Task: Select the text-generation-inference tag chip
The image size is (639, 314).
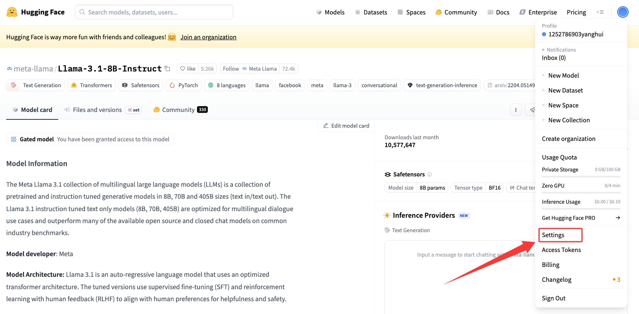Action: click(x=442, y=85)
